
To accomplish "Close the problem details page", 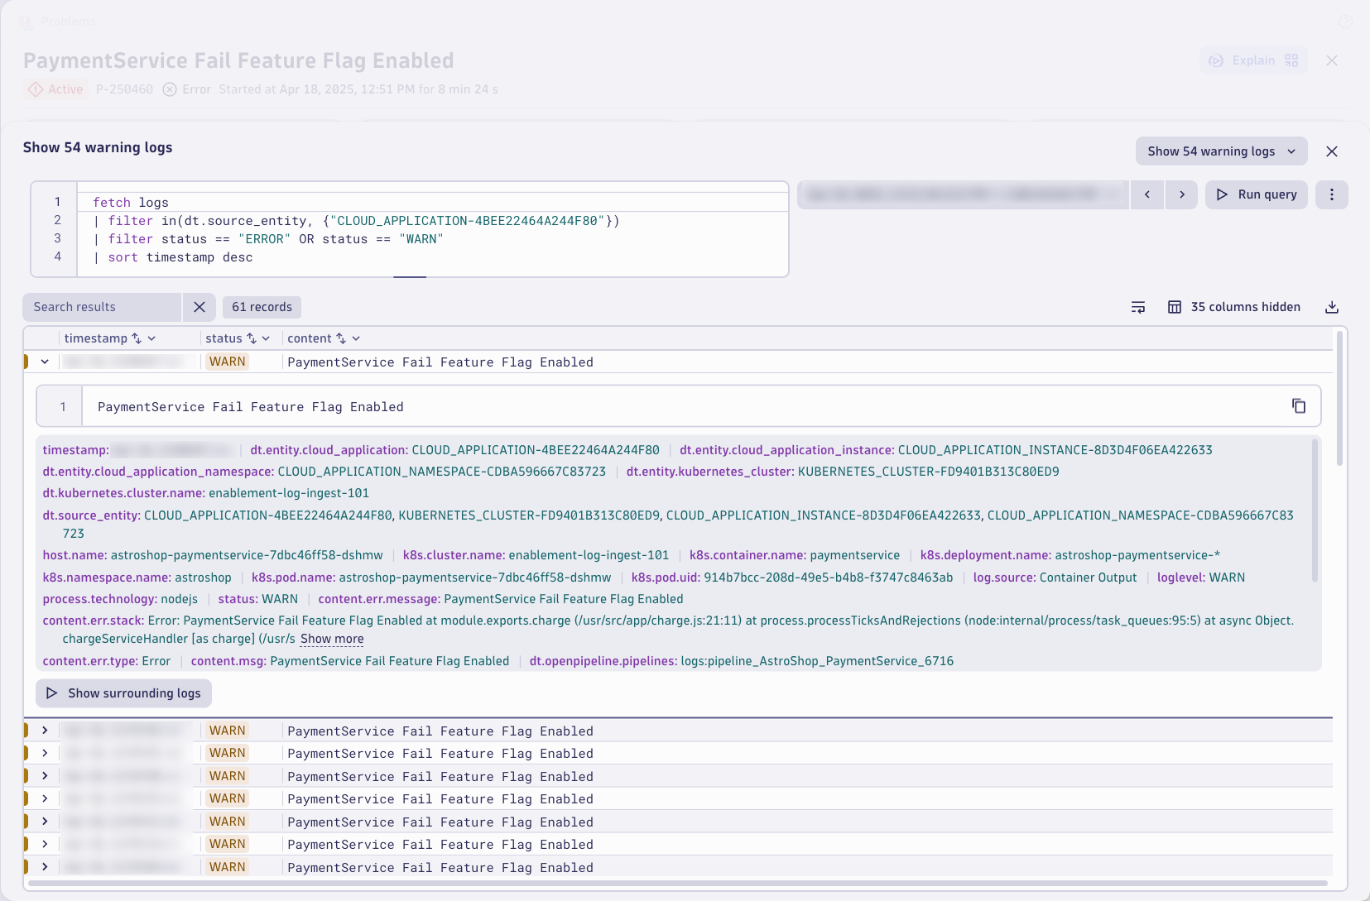I will 1331,60.
